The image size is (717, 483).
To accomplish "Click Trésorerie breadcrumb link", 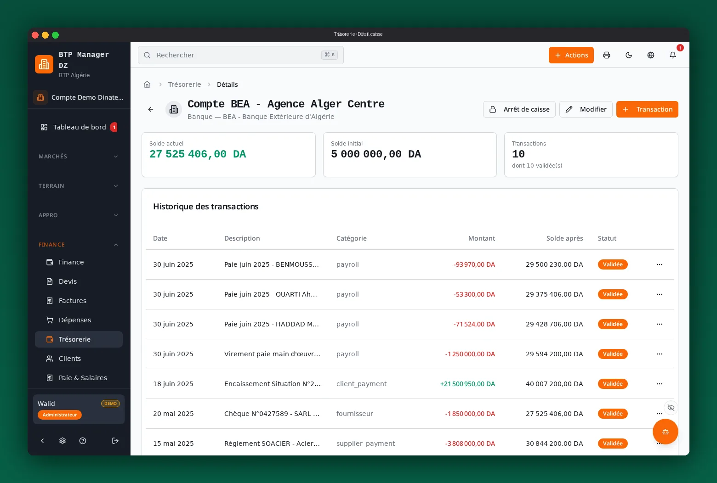I will pos(185,84).
